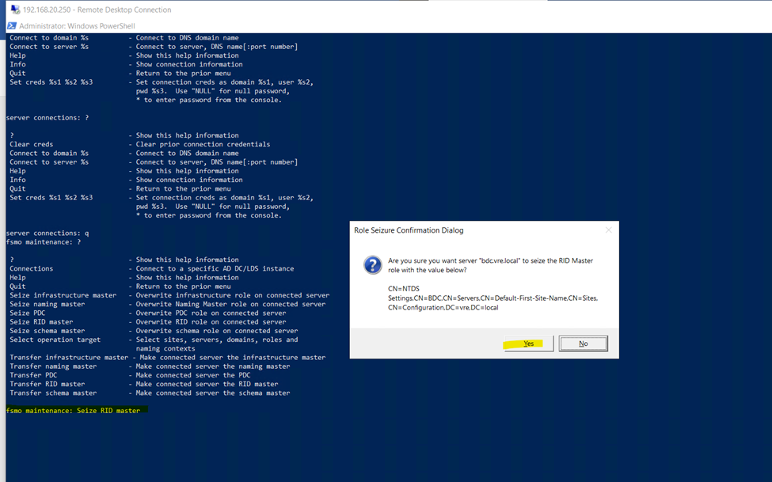Click the 'Select operation target' help entry
This screenshot has height=482, width=772.
[x=55, y=340]
